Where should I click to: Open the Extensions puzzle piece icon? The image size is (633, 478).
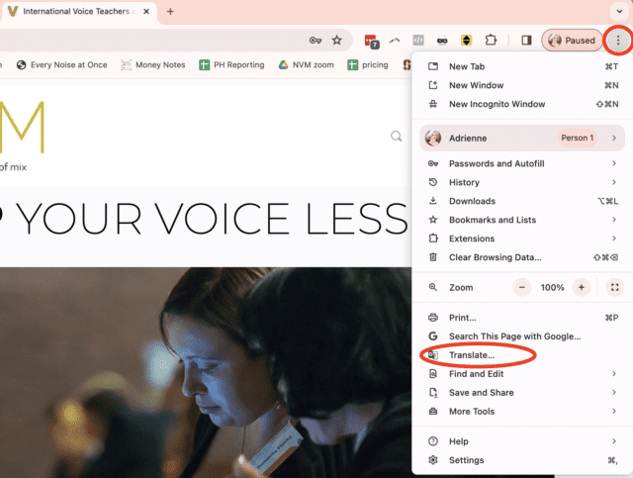tap(490, 41)
